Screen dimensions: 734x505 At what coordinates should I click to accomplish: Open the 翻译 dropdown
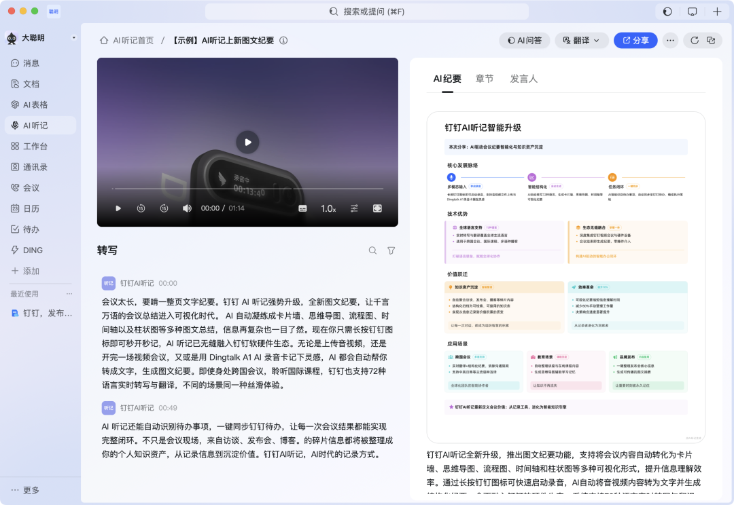pyautogui.click(x=581, y=41)
